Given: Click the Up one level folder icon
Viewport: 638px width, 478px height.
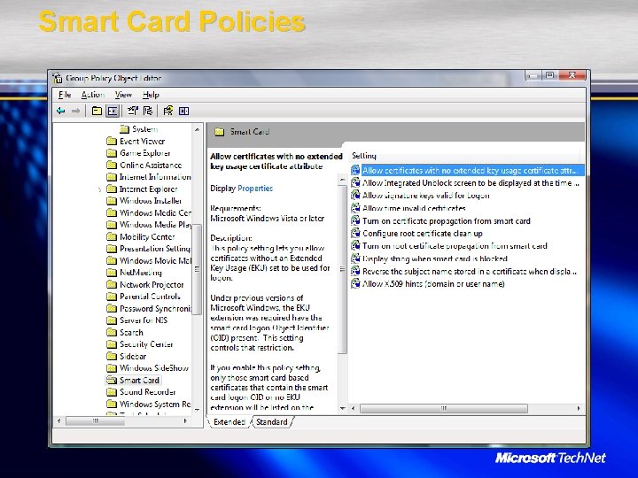Looking at the screenshot, I should coord(97,111).
